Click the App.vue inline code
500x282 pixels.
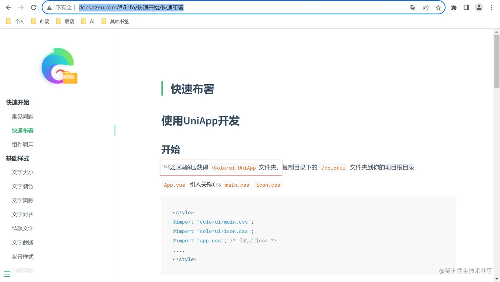coord(174,185)
